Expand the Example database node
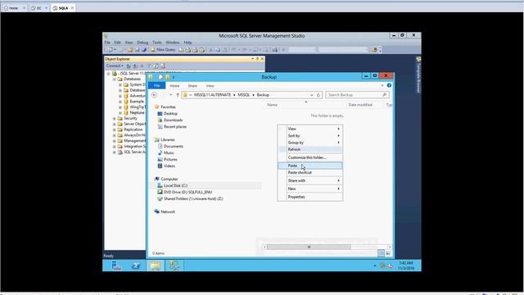This screenshot has width=524, height=295. point(120,102)
